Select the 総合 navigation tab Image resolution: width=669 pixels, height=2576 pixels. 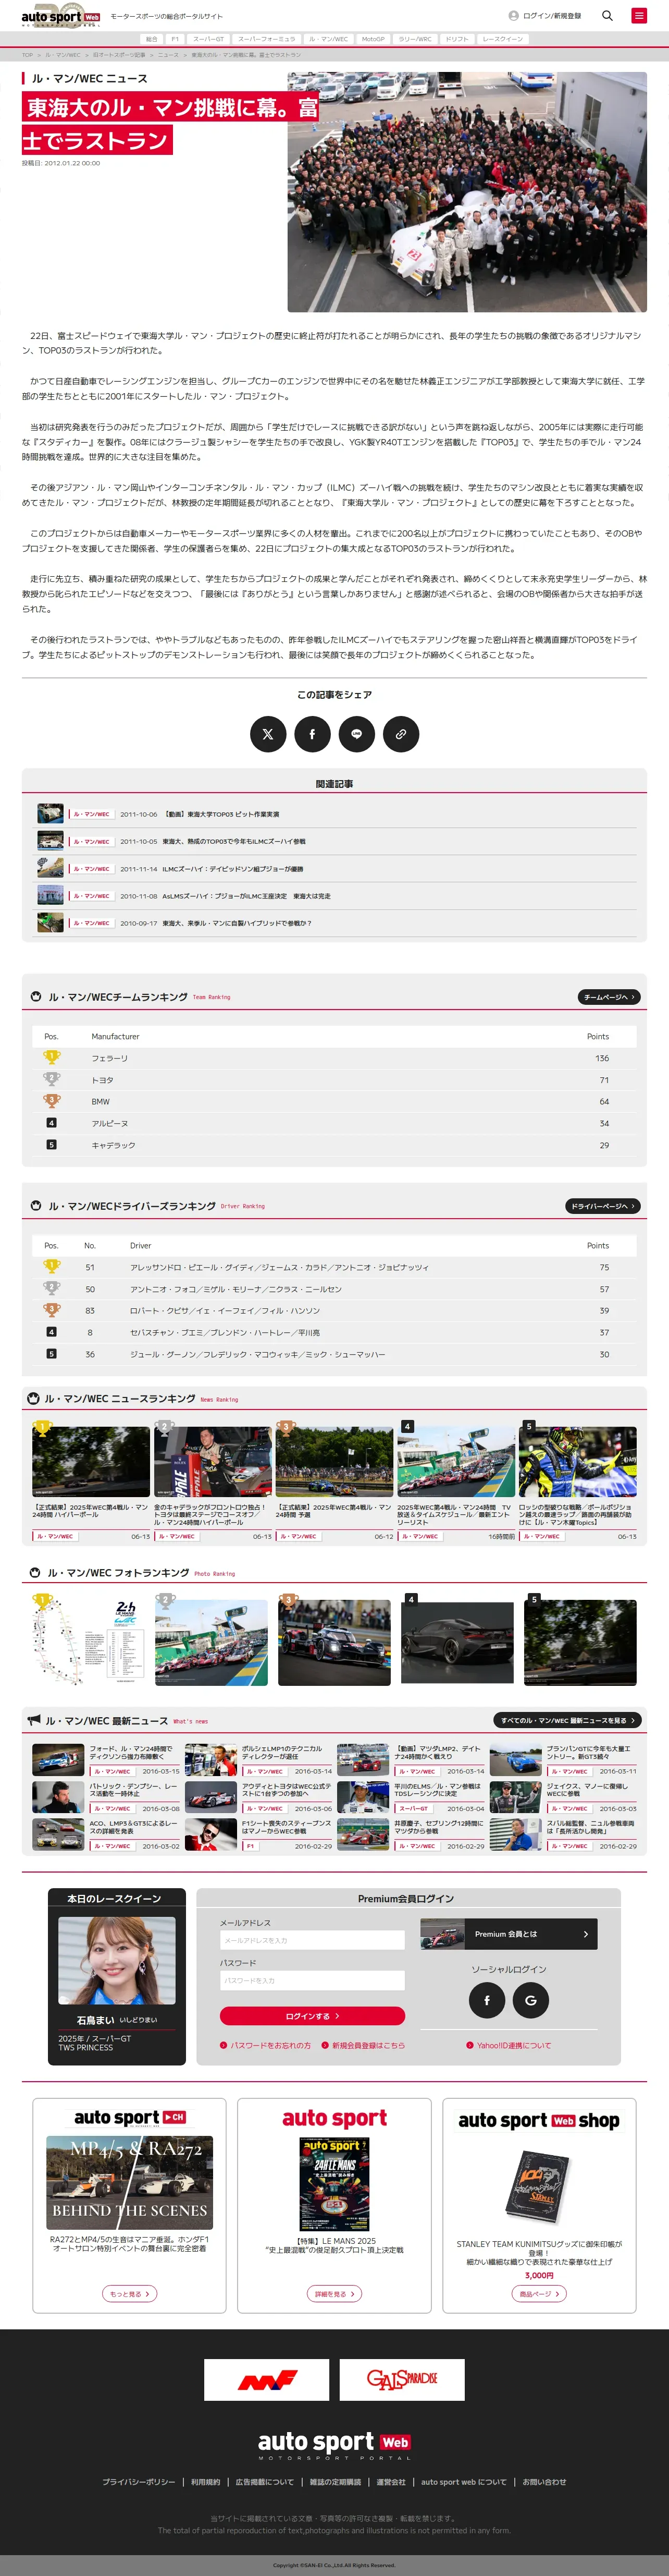click(x=152, y=39)
